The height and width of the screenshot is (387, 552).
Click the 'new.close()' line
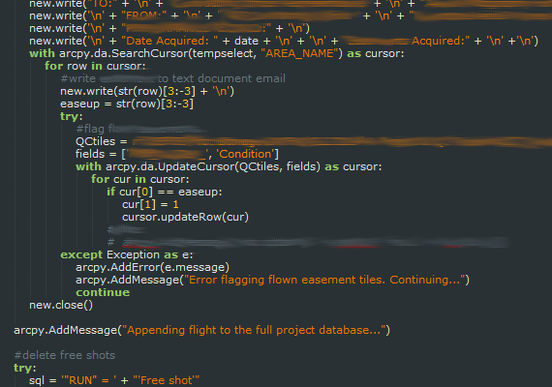[61, 305]
